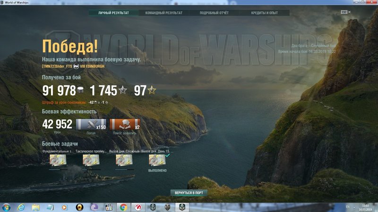Open the Media Player Classic 321 taskbar icon
The height and width of the screenshot is (212, 378).
click(x=109, y=207)
